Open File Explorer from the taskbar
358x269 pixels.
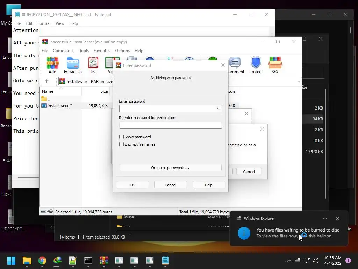coord(27,261)
